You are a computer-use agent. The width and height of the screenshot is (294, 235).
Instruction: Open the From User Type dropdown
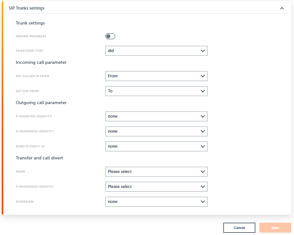[156, 51]
